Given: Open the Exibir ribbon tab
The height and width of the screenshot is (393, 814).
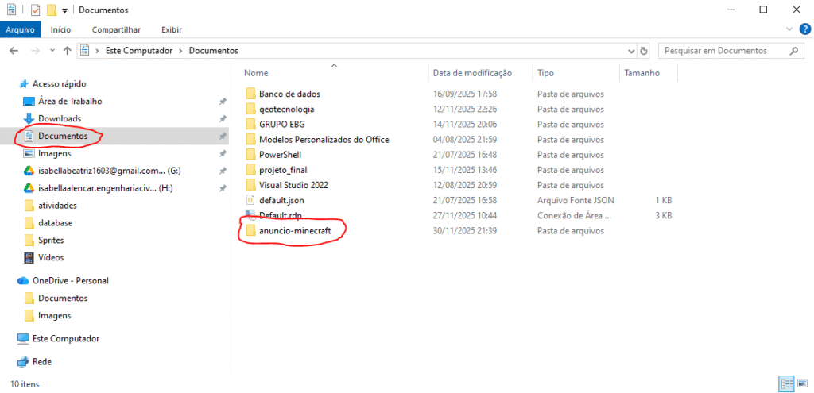Looking at the screenshot, I should point(171,30).
